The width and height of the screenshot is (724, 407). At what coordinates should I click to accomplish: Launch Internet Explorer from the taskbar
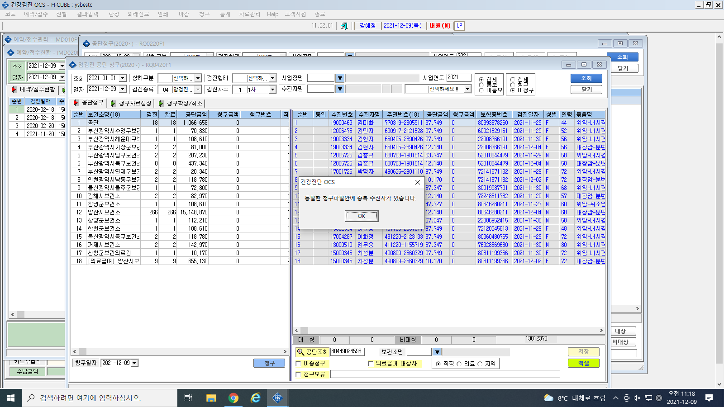click(256, 398)
